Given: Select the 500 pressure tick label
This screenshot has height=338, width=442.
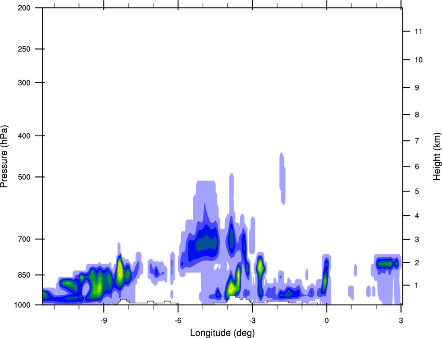Looking at the screenshot, I should coord(24,177).
